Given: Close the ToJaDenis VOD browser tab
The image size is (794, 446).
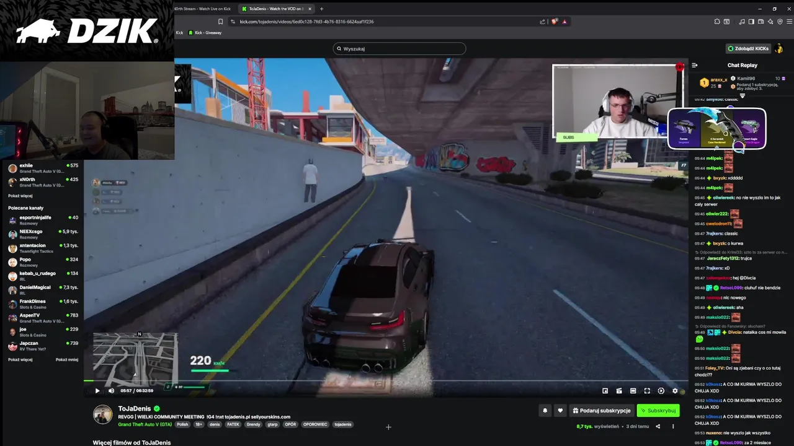Looking at the screenshot, I should 310,9.
